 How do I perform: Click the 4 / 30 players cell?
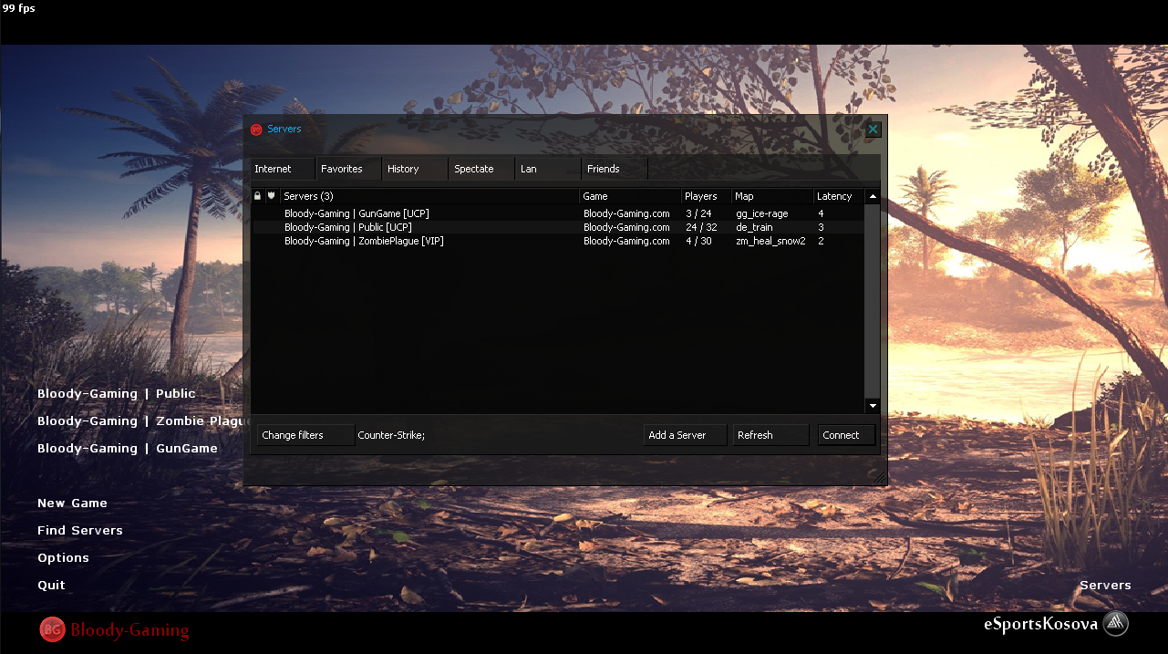698,241
